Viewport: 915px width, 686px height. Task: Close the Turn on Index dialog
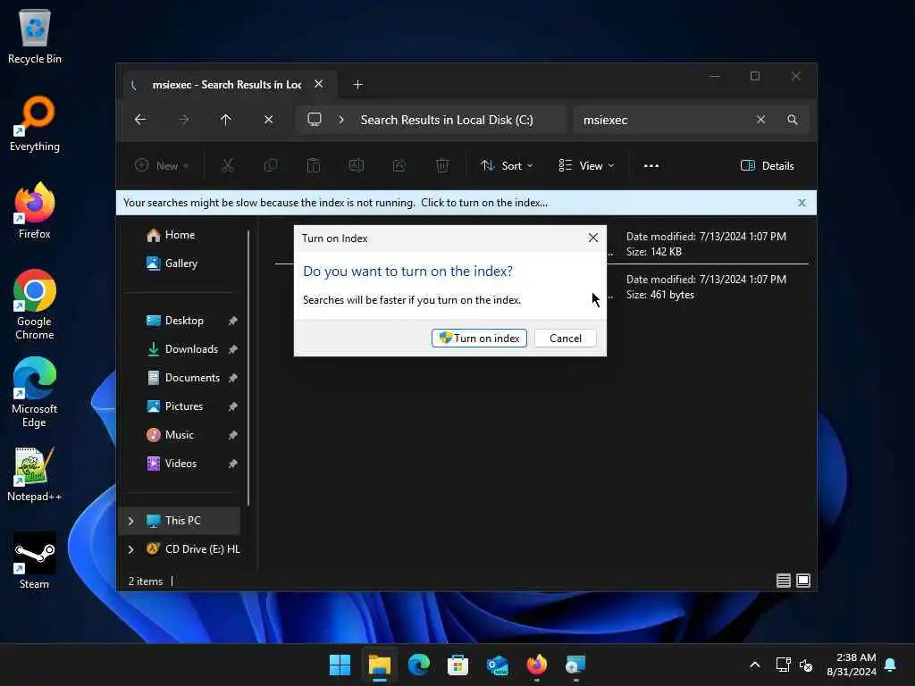pyautogui.click(x=593, y=238)
